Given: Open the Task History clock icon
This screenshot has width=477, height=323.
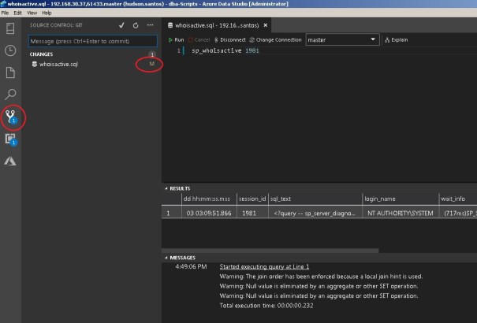Looking at the screenshot, I should coord(10,50).
